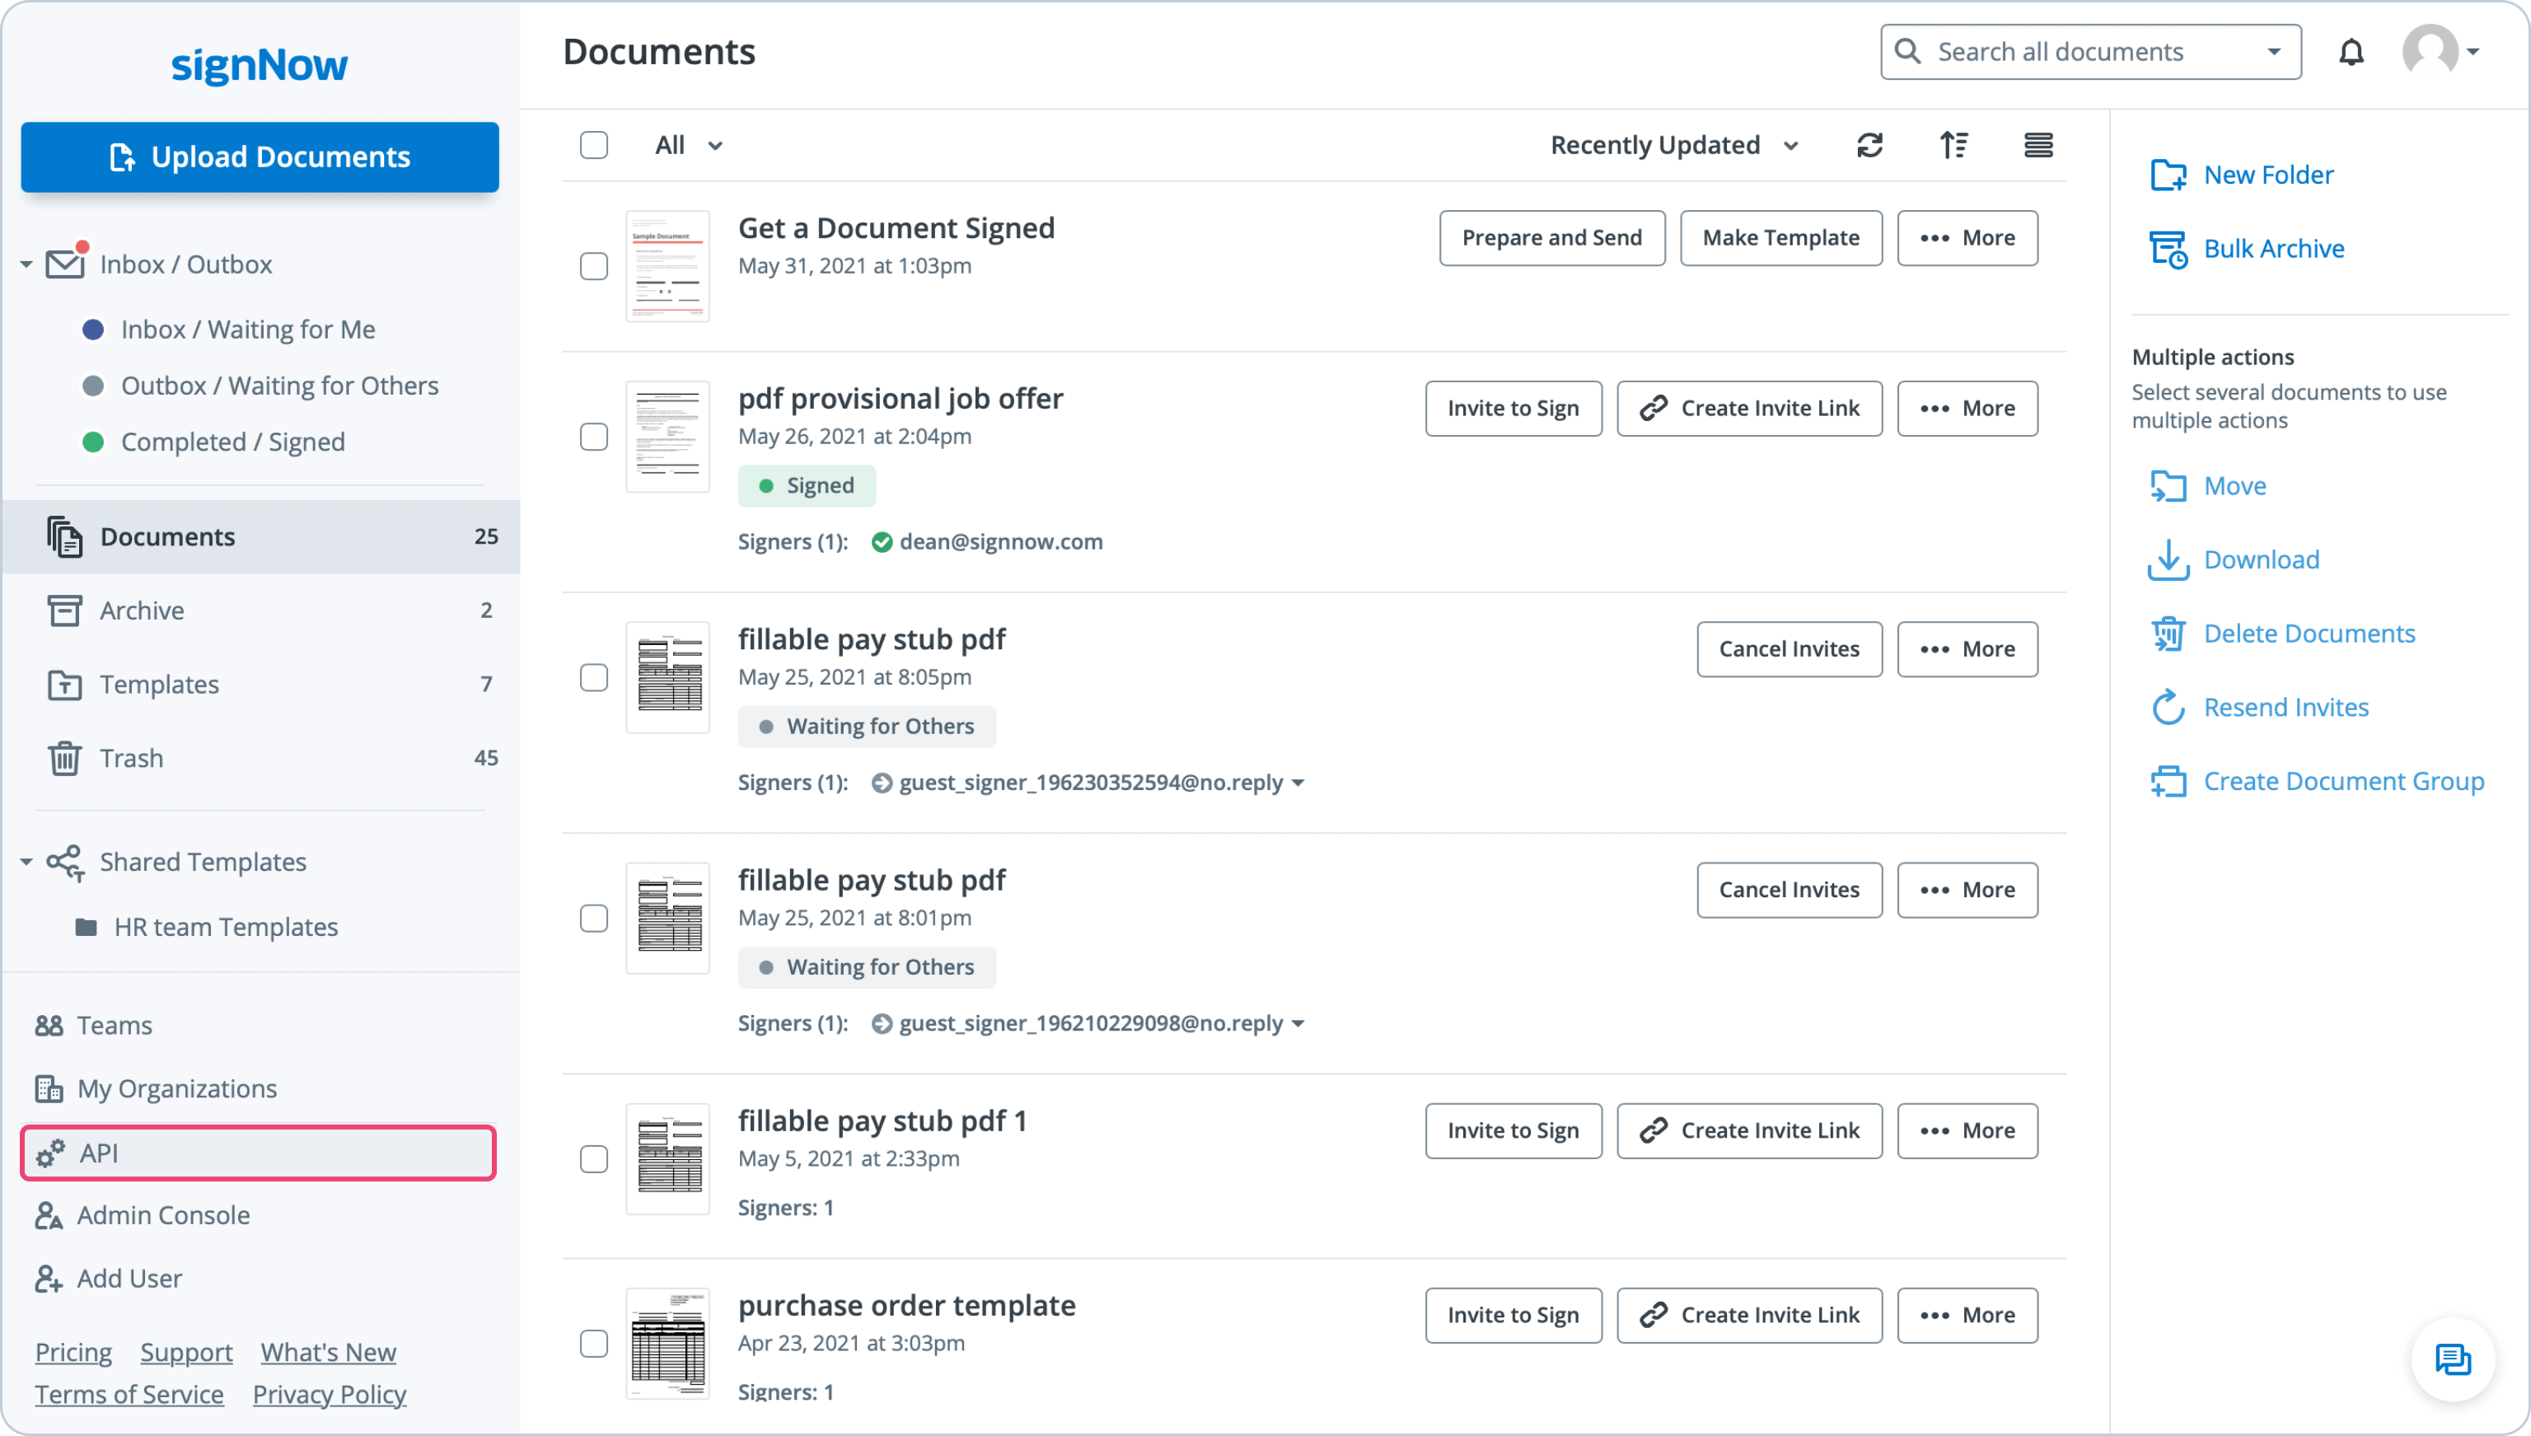Collapse the Shared Templates tree
2531x1436 pixels.
26,862
